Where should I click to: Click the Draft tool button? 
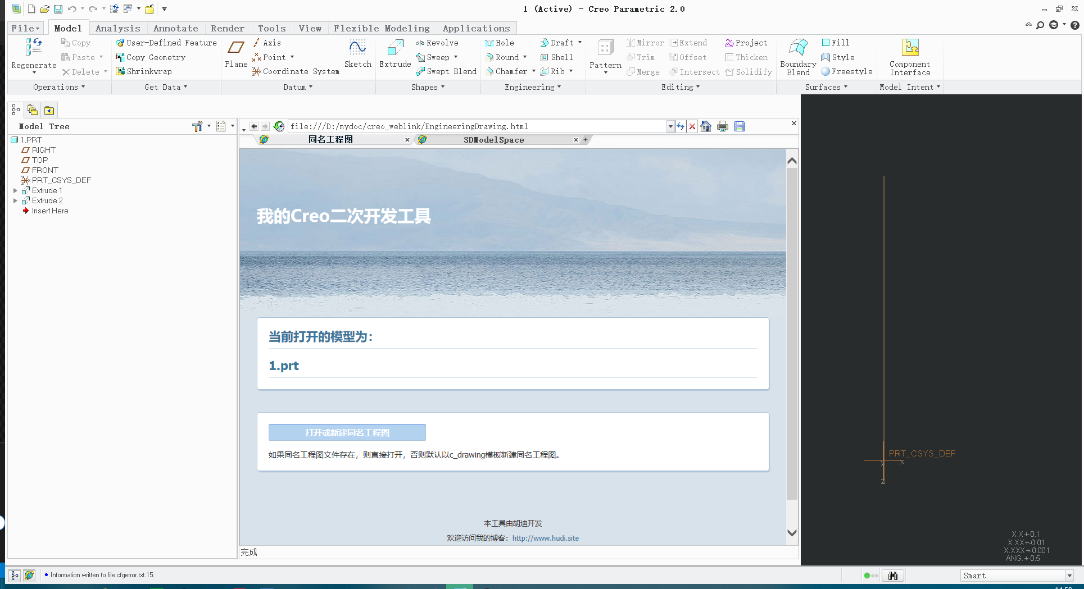[x=557, y=43]
